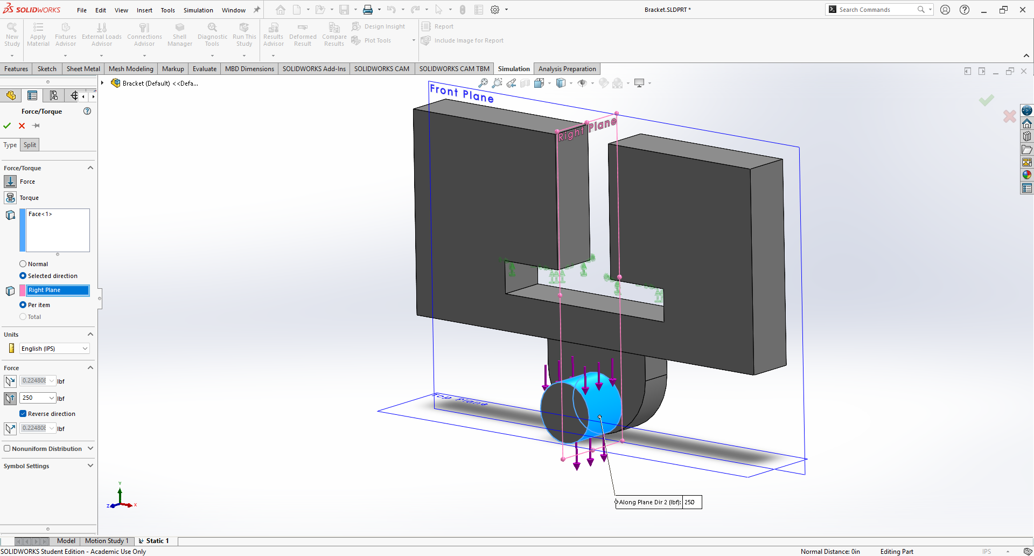The height and width of the screenshot is (556, 1034).
Task: Switch to the Model tab
Action: [x=66, y=541]
